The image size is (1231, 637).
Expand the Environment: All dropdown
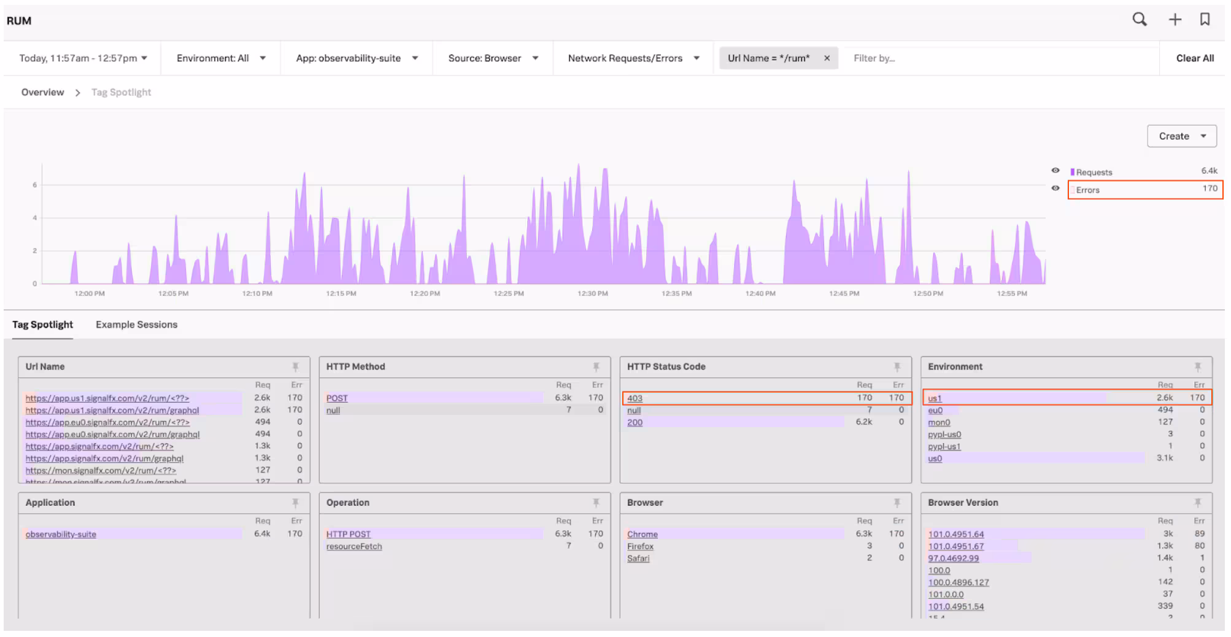point(221,58)
